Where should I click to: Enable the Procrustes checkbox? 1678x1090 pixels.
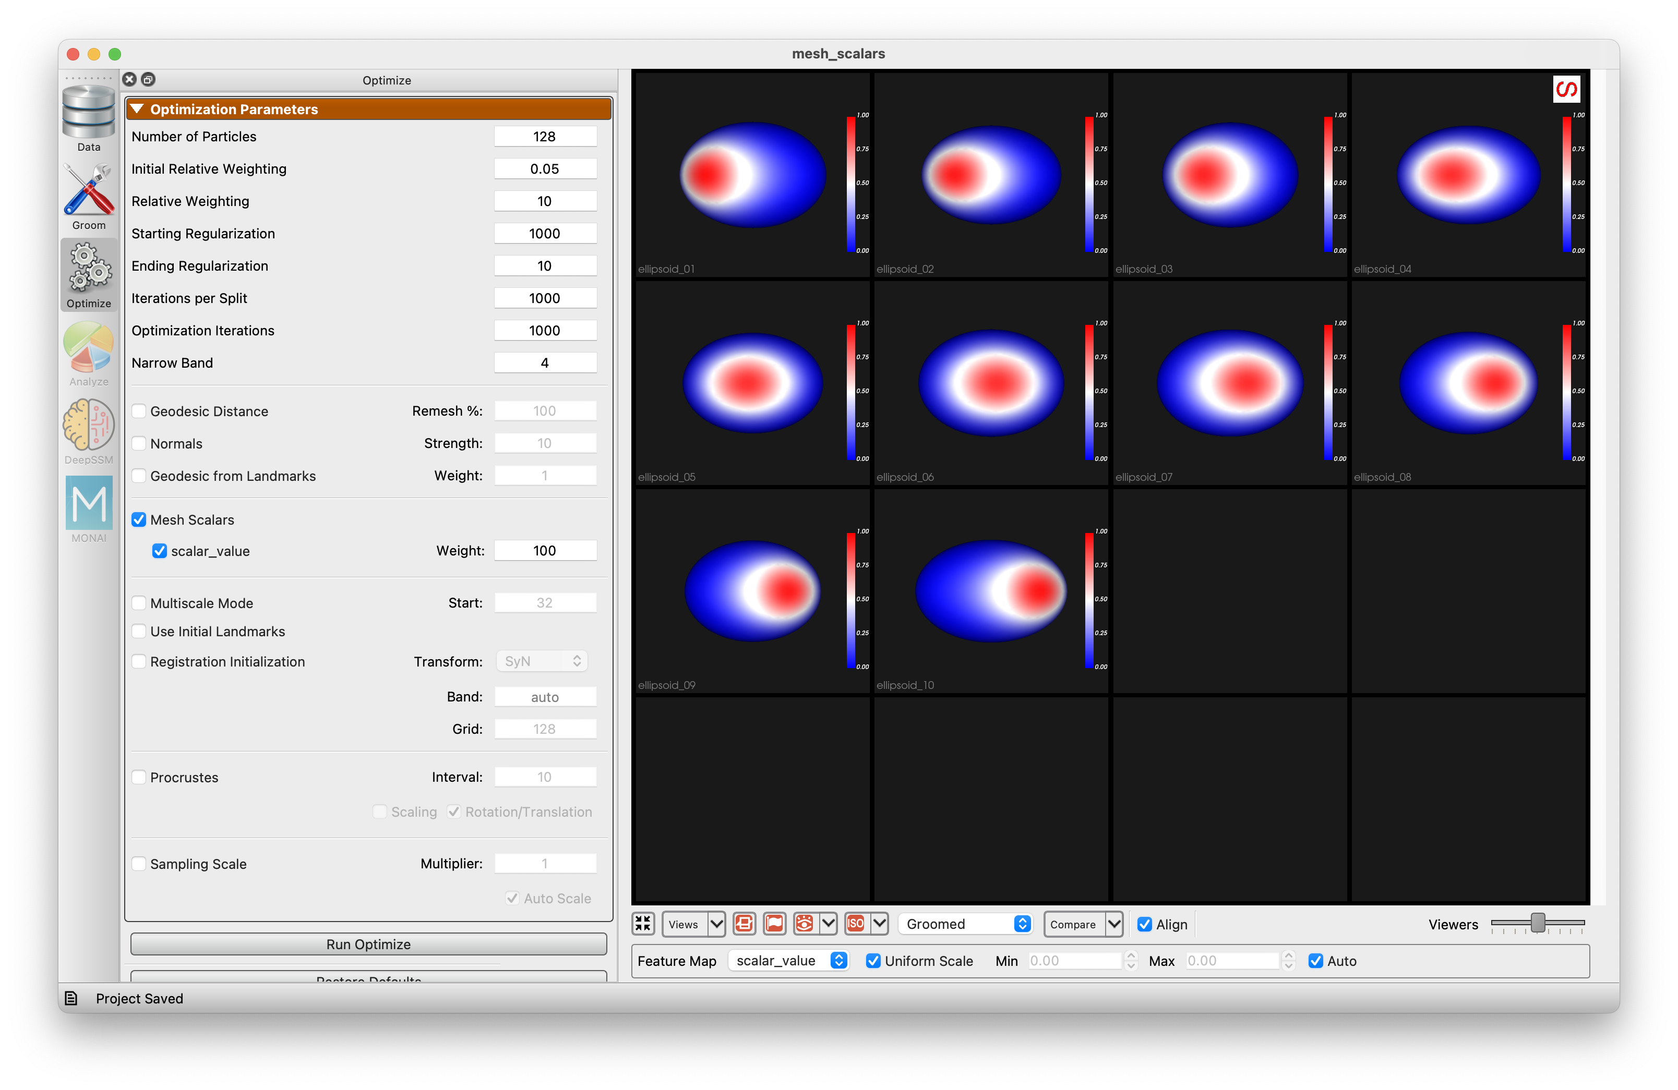point(140,777)
